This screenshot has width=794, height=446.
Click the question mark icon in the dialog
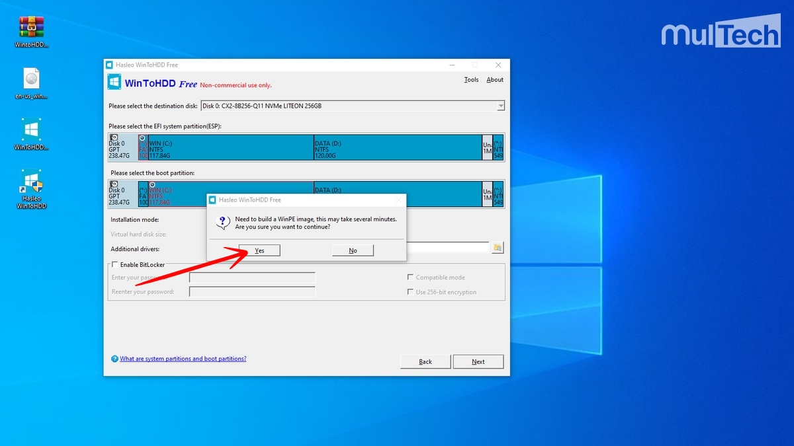(224, 221)
